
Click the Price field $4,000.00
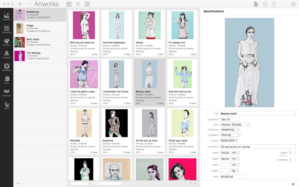click(233, 177)
